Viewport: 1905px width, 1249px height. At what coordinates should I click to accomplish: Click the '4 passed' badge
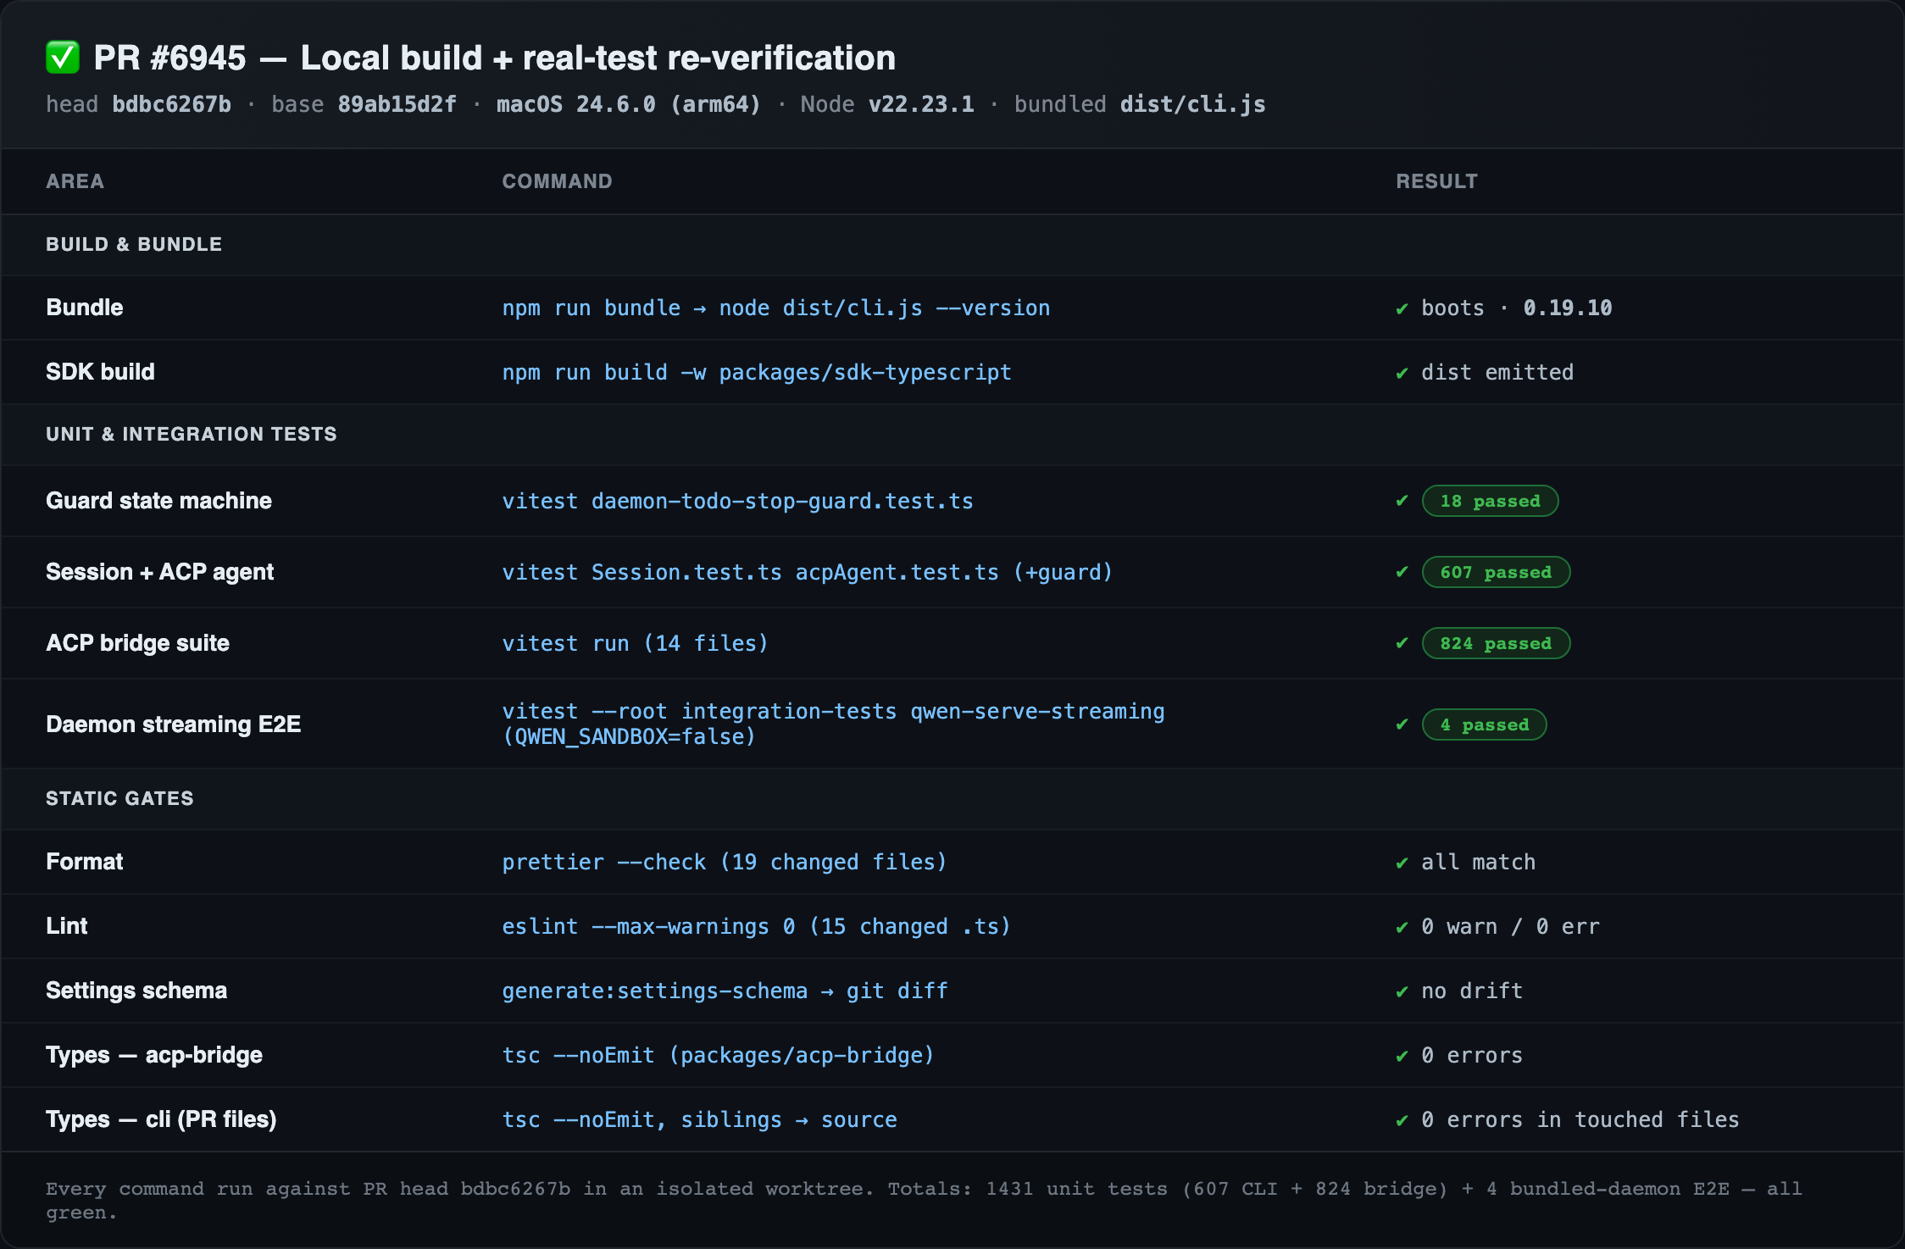point(1484,724)
